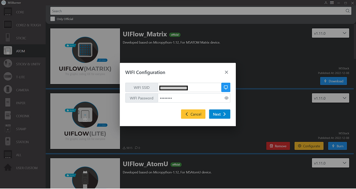Click the UIFlow_AtomU title
Screen dimensions: 356x189
(145, 164)
